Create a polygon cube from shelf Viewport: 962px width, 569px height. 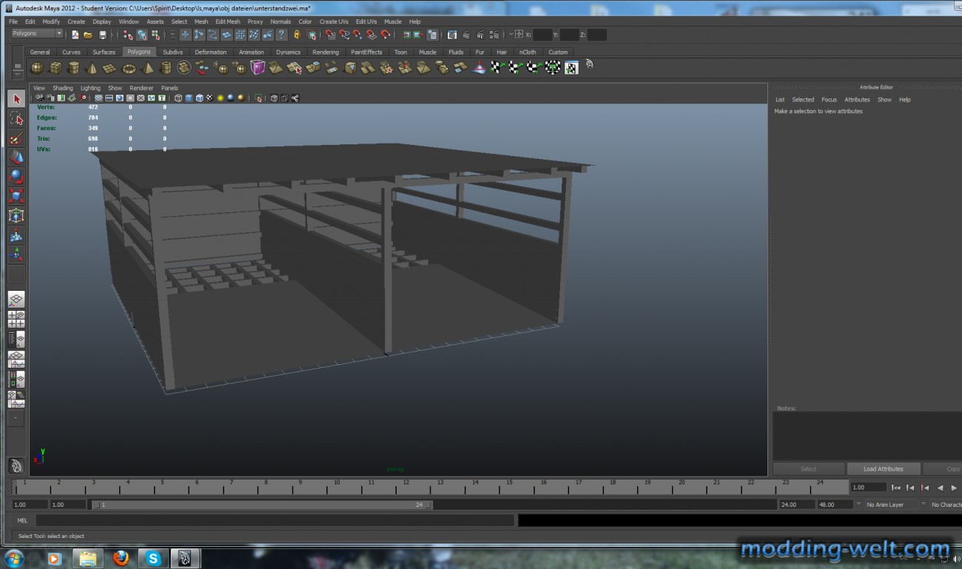click(x=55, y=68)
